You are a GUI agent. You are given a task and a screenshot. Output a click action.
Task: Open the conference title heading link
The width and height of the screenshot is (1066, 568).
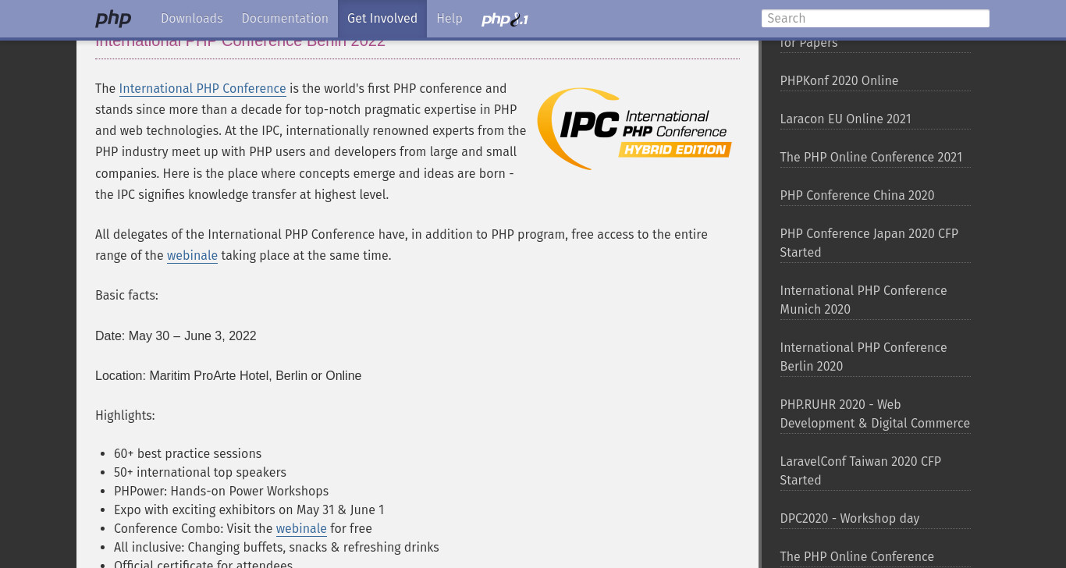click(240, 42)
